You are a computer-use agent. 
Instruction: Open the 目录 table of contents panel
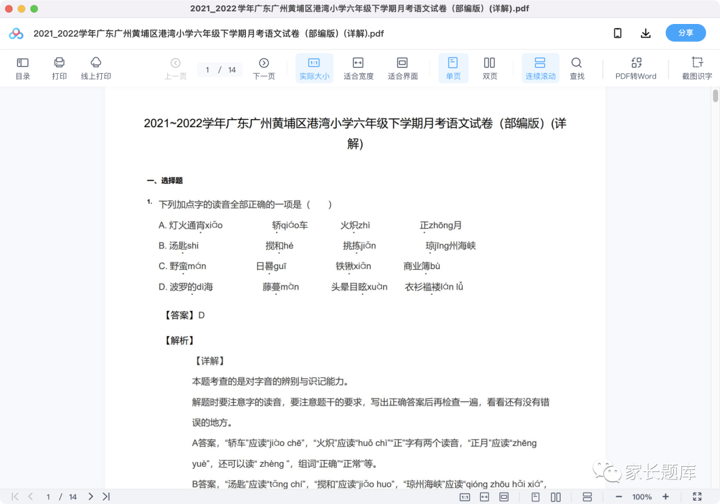click(23, 69)
